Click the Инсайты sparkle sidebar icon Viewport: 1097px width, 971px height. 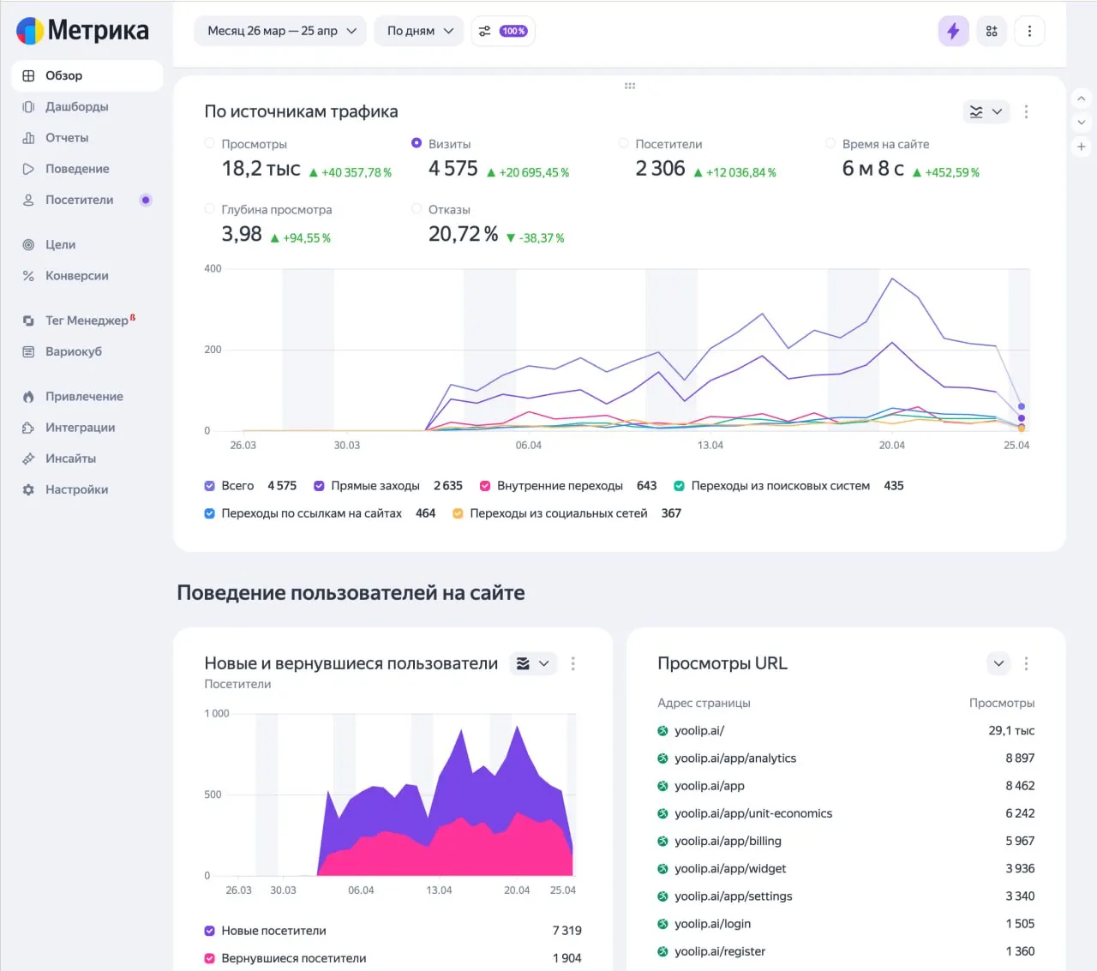pos(28,459)
